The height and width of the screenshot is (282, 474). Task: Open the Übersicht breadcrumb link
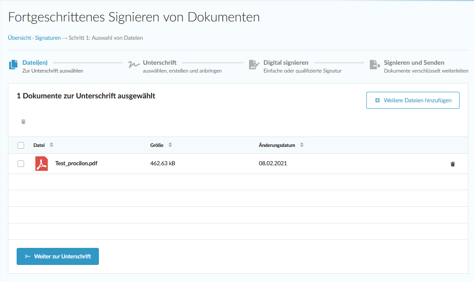tap(19, 38)
